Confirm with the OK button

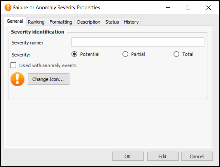[128, 156]
